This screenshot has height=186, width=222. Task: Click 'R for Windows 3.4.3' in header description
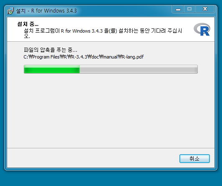pos(82,31)
